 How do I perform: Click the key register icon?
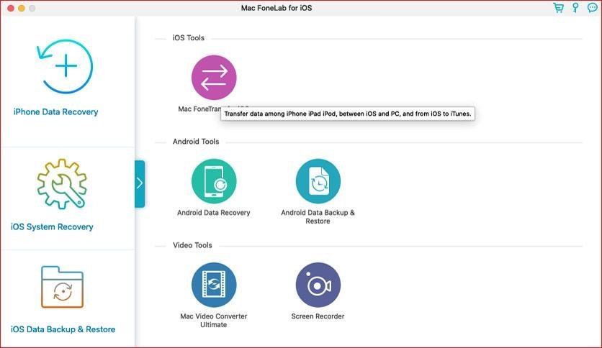pos(575,8)
